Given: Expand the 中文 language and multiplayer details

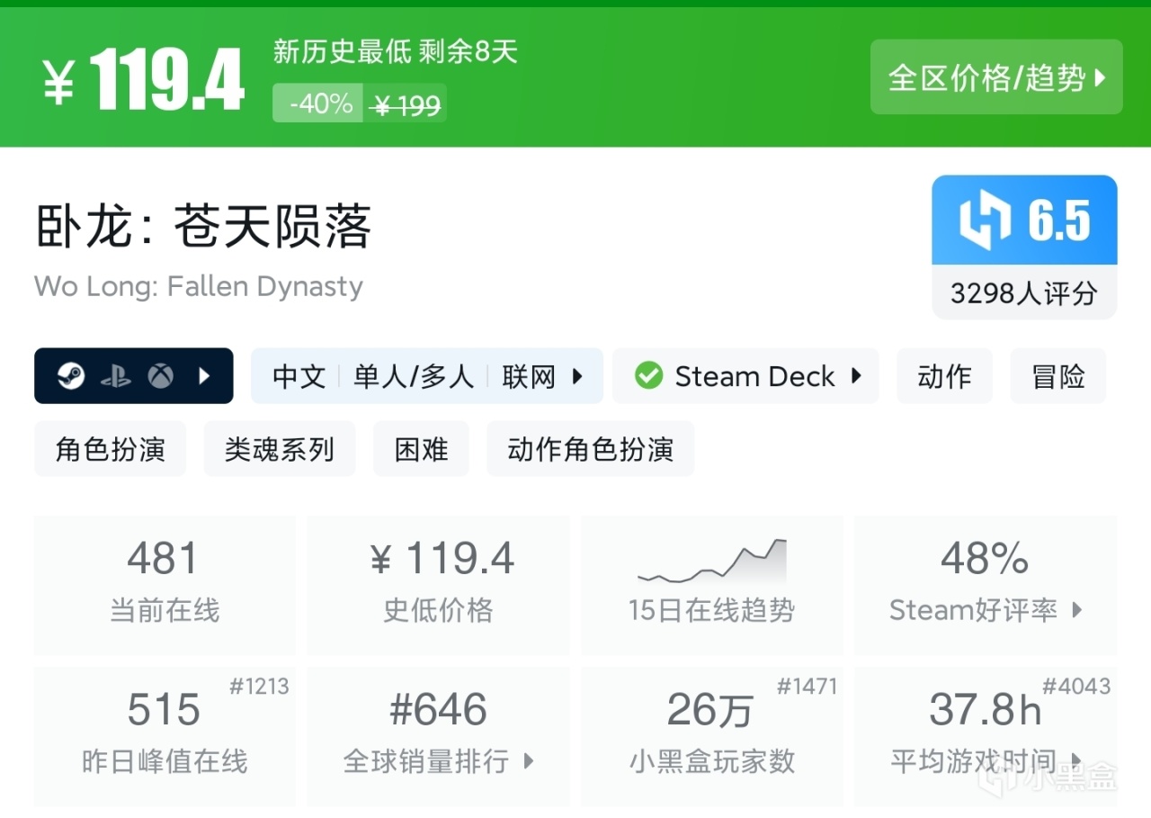Looking at the screenshot, I should point(426,376).
